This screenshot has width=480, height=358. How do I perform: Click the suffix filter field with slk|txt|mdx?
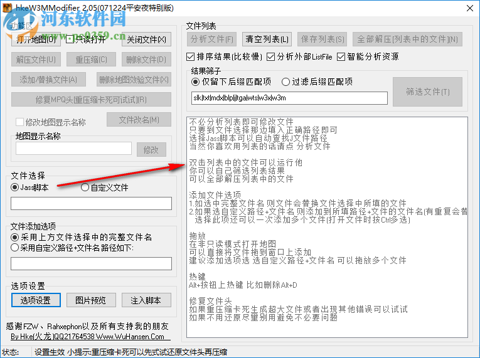click(x=289, y=98)
